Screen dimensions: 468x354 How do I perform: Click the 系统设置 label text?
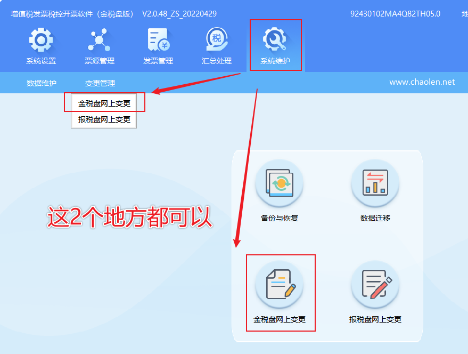point(41,61)
